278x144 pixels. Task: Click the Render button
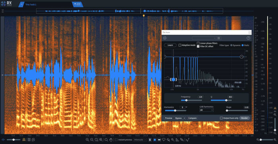pyautogui.click(x=244, y=118)
